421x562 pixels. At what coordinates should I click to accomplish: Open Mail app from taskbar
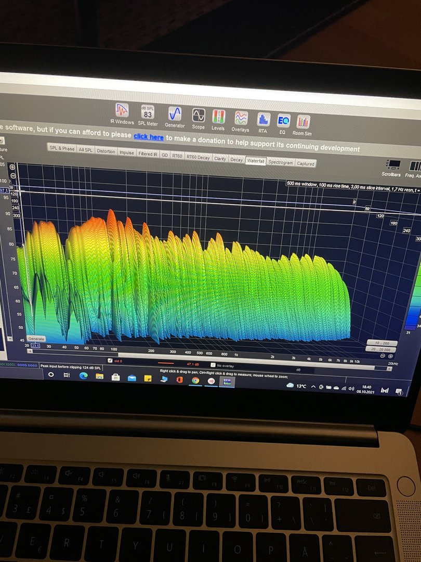[131, 378]
